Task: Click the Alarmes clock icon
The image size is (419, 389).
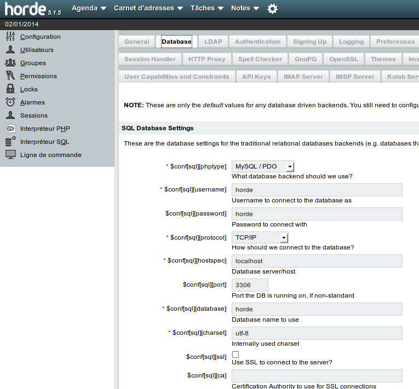Action: point(10,102)
